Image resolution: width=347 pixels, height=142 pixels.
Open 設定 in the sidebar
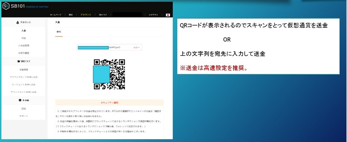point(24,109)
